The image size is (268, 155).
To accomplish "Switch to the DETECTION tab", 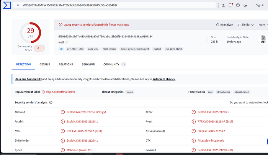I will pos(23,65).
